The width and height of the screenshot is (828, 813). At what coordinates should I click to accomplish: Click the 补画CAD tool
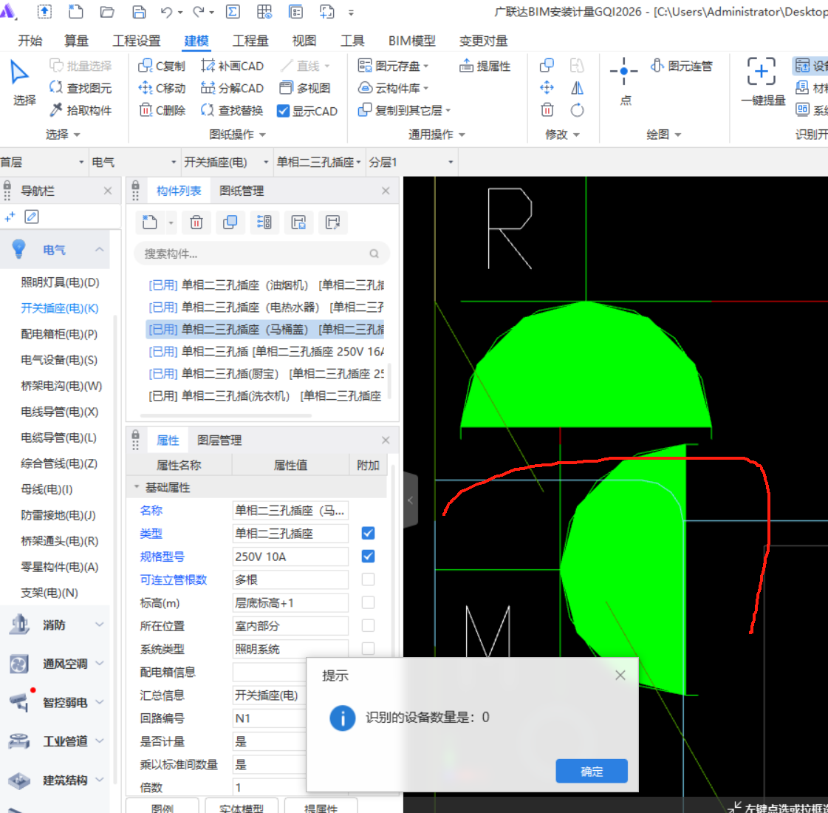click(x=232, y=66)
